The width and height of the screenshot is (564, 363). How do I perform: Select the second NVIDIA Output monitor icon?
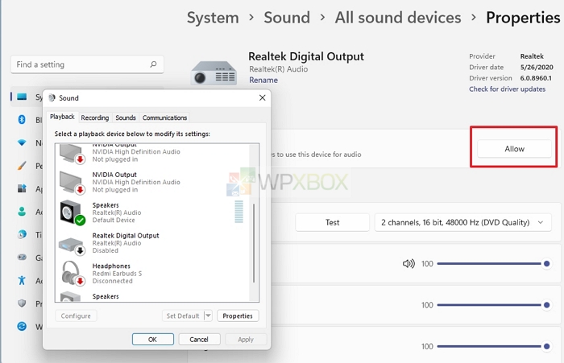72,183
